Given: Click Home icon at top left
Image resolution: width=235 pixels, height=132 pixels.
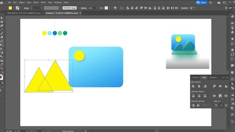Looking at the screenshot, I should pyautogui.click(x=1, y=3).
